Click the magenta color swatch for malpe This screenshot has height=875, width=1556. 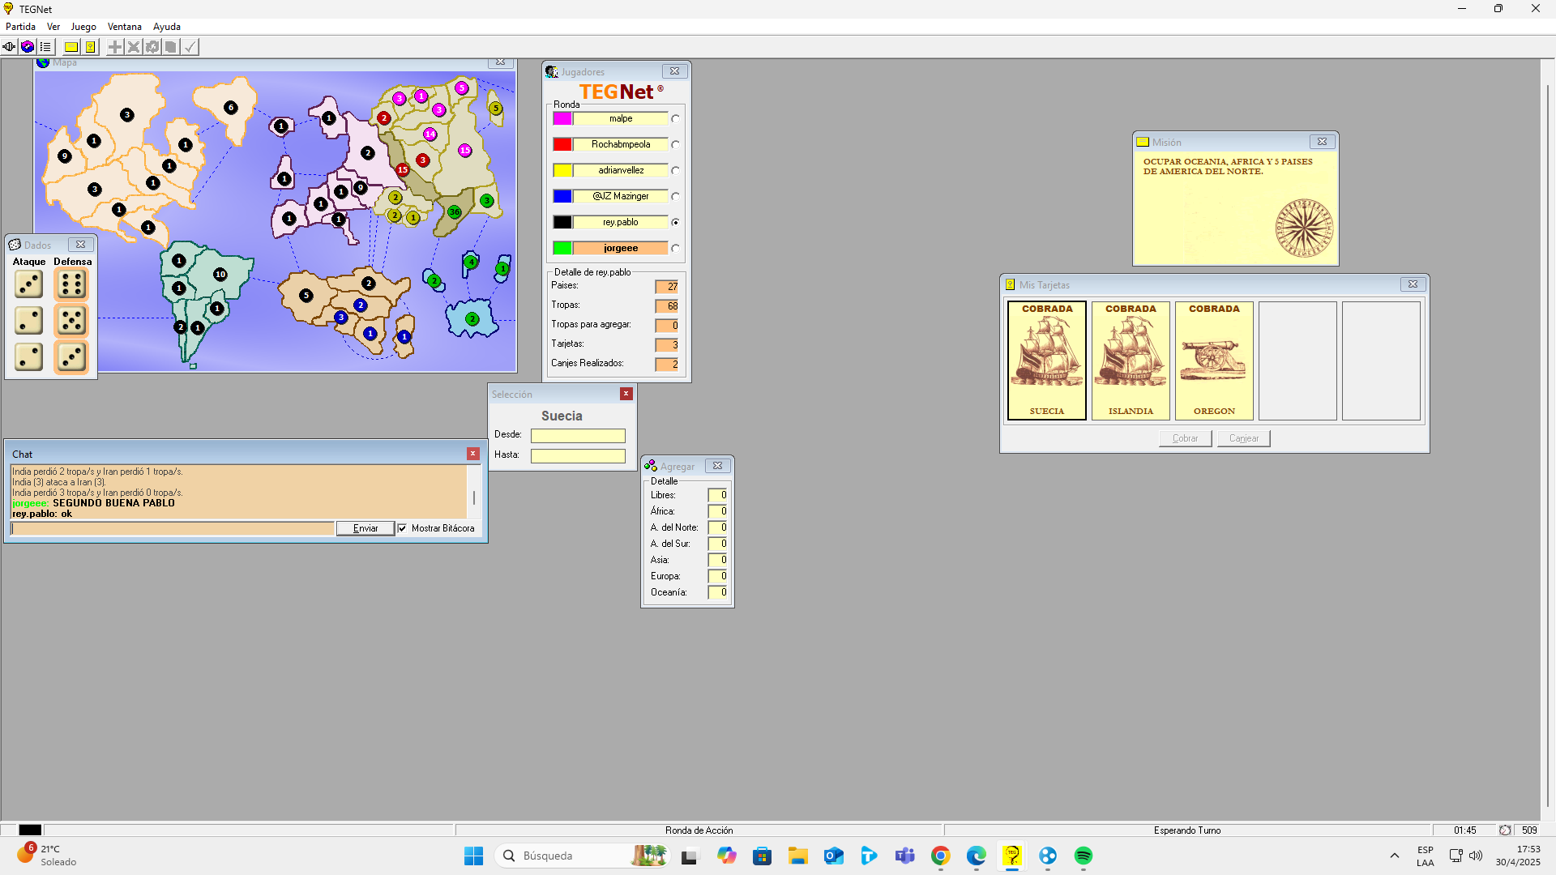point(562,119)
